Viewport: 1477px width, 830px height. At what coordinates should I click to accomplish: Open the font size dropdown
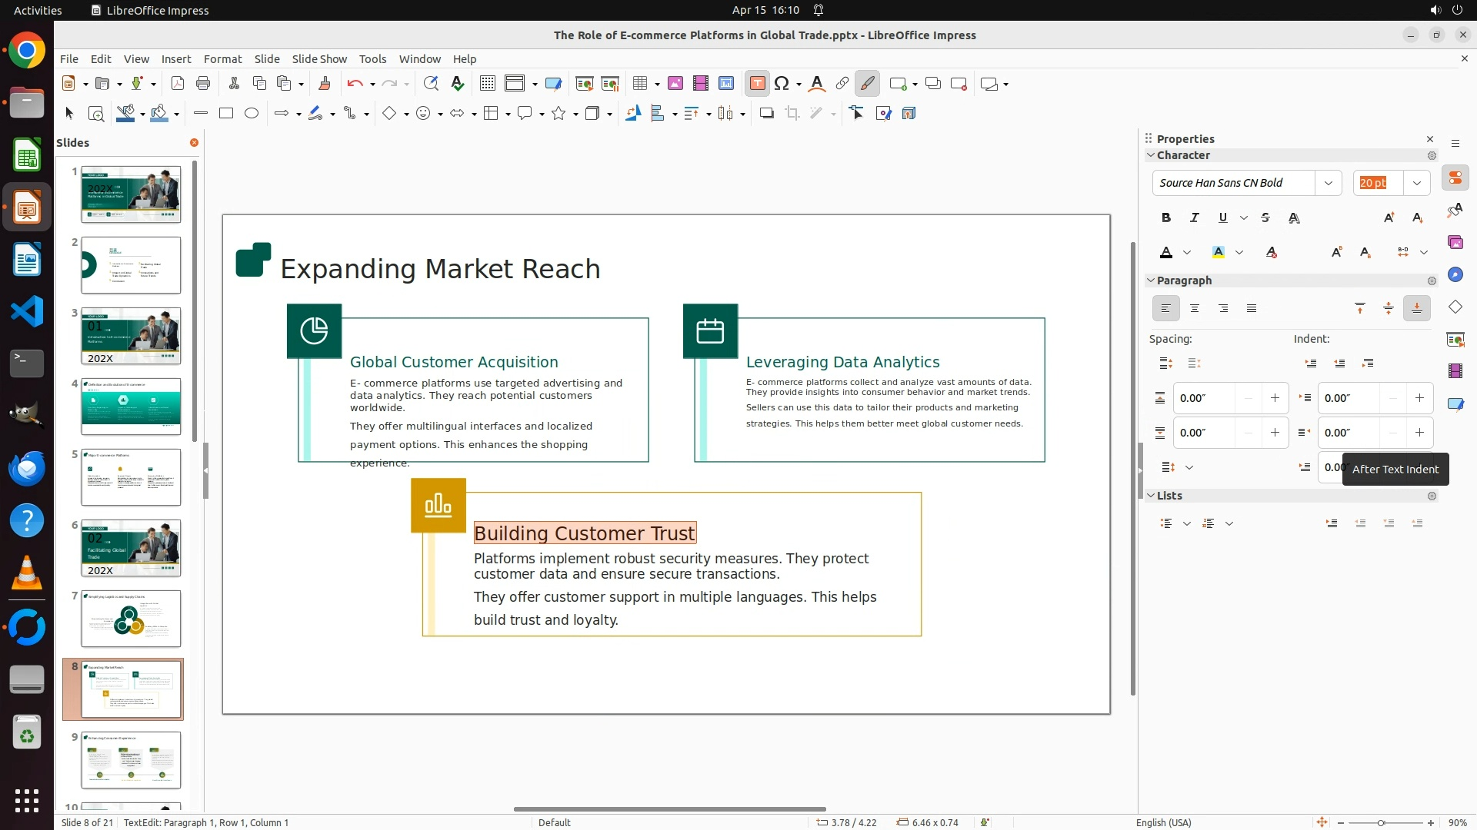[x=1416, y=183]
